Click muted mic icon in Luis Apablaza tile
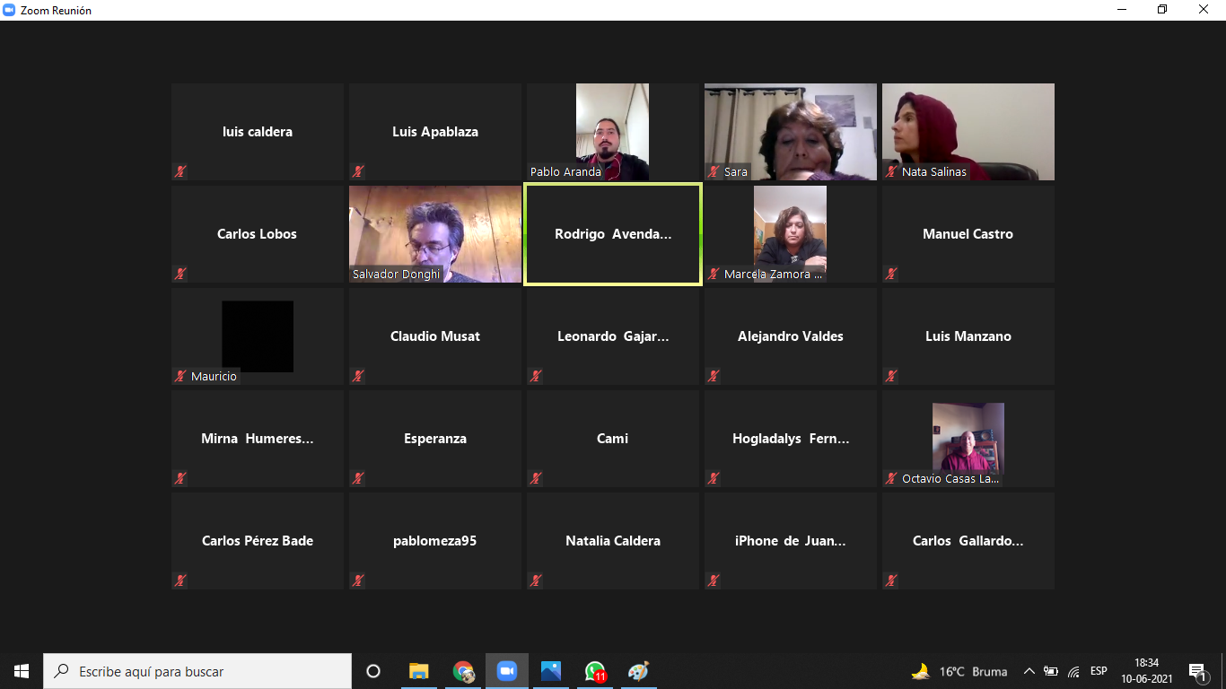Screen dimensions: 1226x689 [x=358, y=171]
